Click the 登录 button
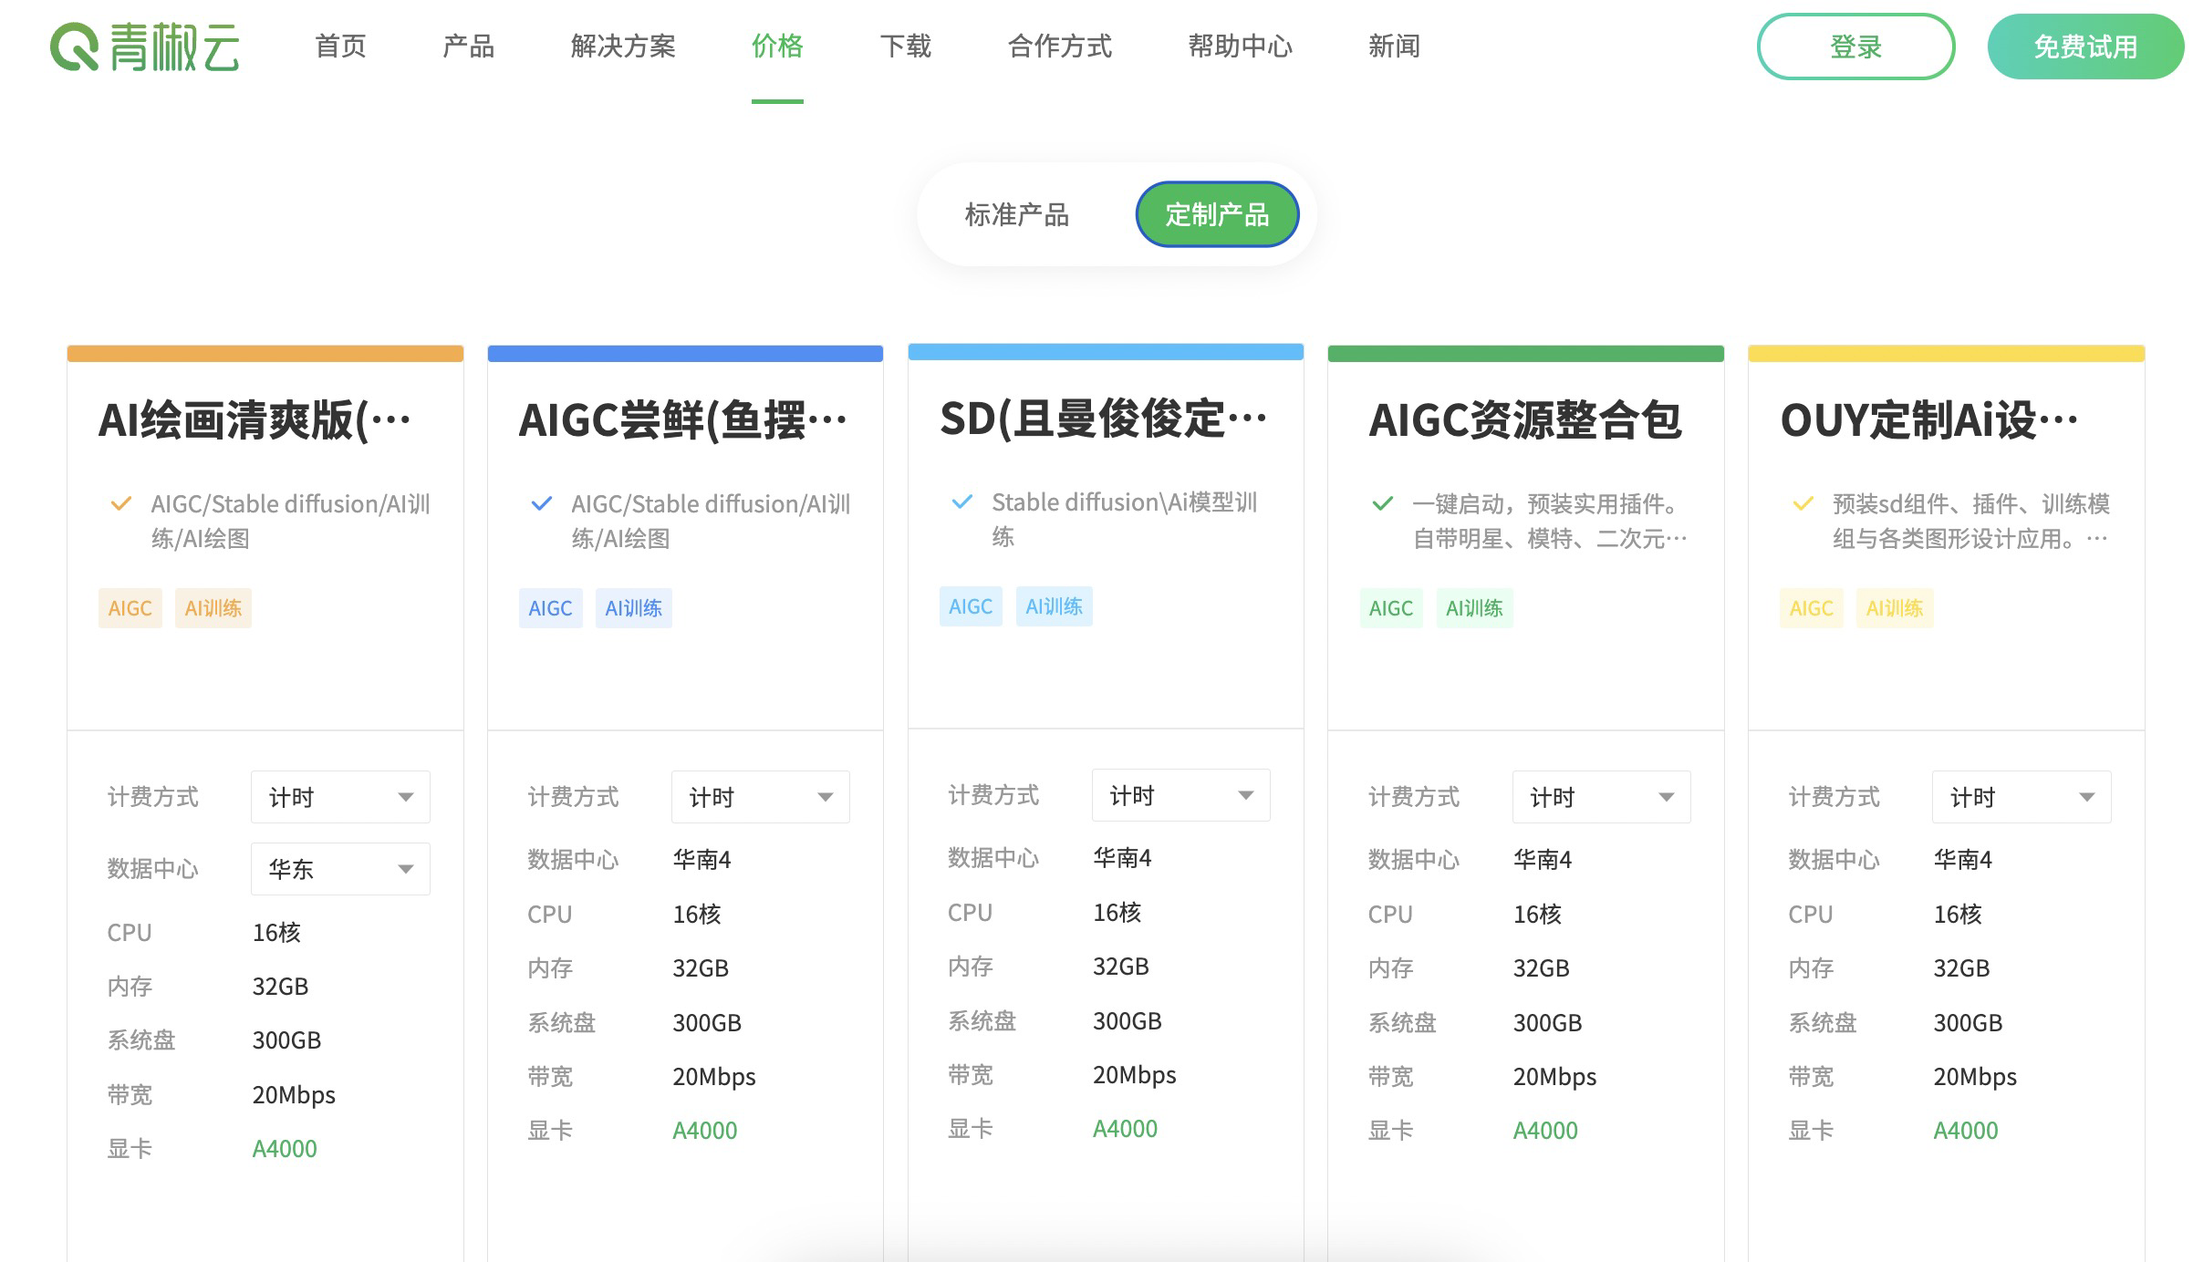Viewport: 2193px width, 1262px height. pos(1855,47)
